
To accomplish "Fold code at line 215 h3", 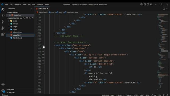I will (x=43, y=73).
